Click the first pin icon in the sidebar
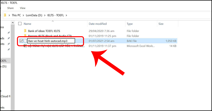This screenshot has width=212, height=111. pos(9,33)
